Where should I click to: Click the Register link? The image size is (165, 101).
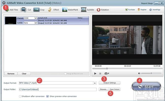point(142,10)
